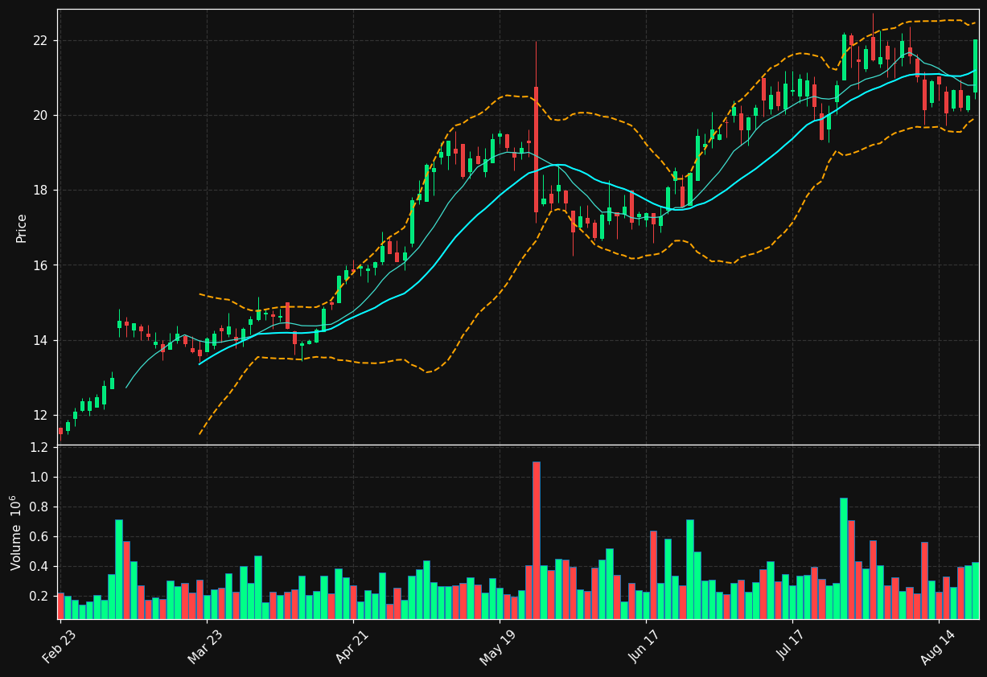Click the Jul 17 date label
Screen dimensions: 987x677
[791, 646]
